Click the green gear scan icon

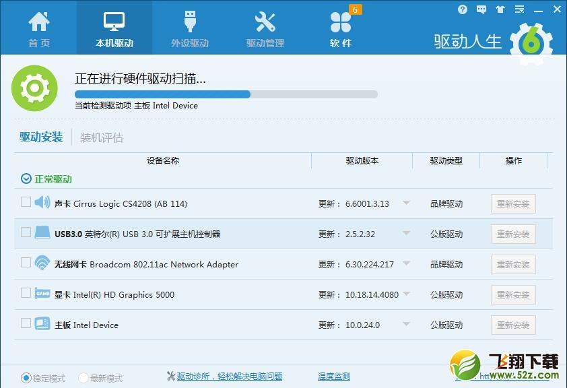click(34, 88)
